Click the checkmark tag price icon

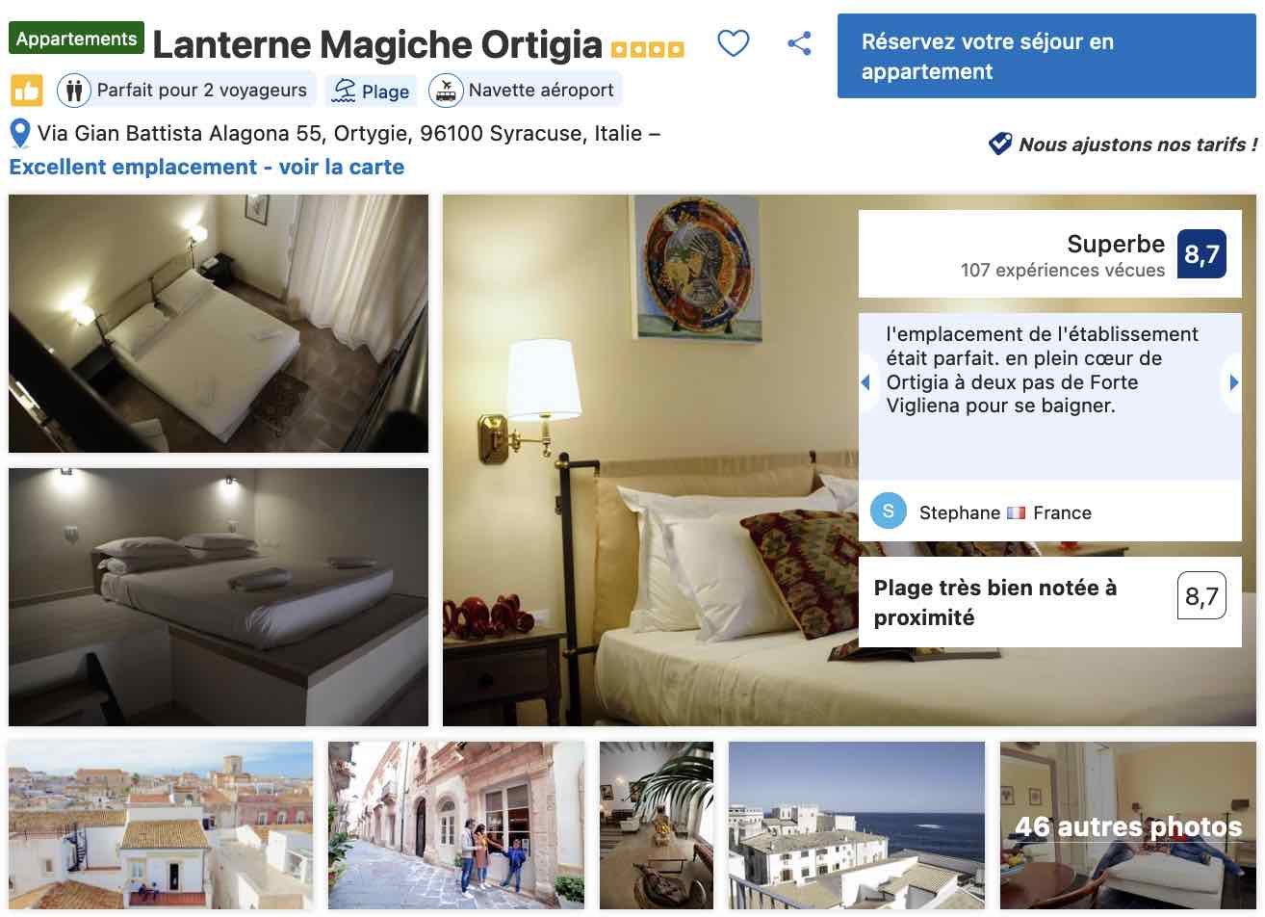click(x=1000, y=144)
